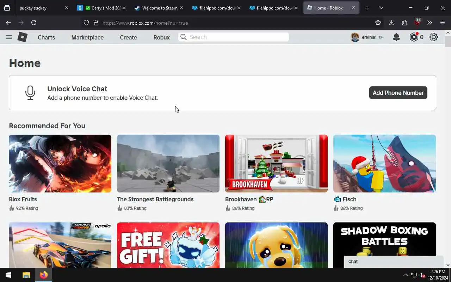Switch to the Garry's Mod tab
The image size is (451, 282).
(102, 8)
